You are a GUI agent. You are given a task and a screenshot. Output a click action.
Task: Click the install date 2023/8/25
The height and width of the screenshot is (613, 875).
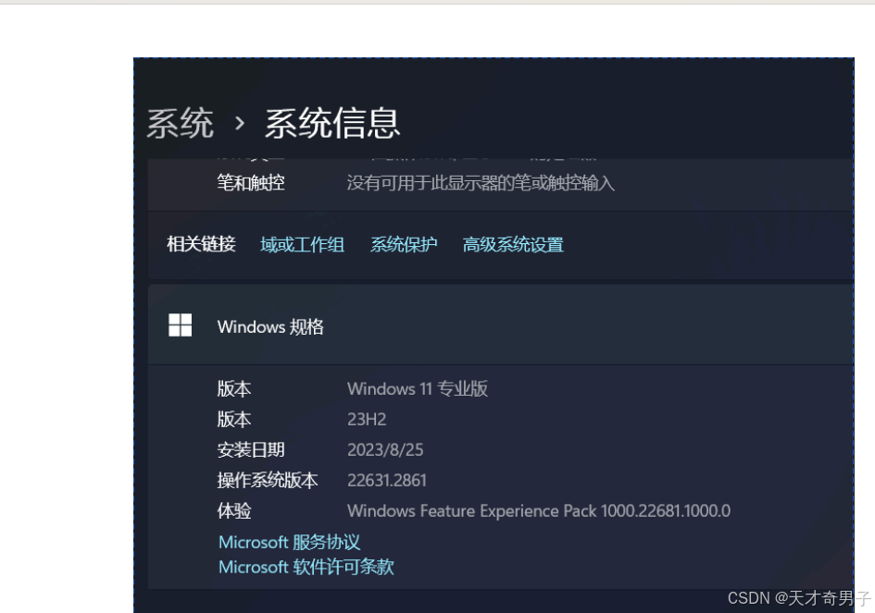point(385,449)
